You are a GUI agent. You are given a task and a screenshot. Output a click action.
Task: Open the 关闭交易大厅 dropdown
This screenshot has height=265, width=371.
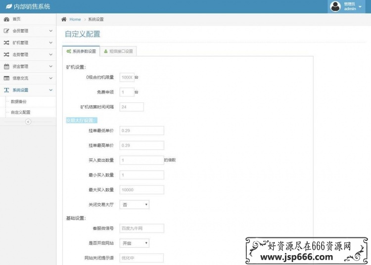pos(134,204)
